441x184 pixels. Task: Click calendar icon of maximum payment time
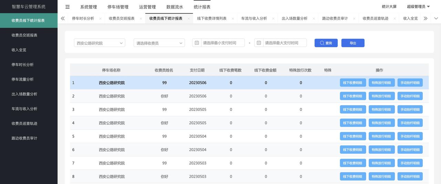click(259, 43)
